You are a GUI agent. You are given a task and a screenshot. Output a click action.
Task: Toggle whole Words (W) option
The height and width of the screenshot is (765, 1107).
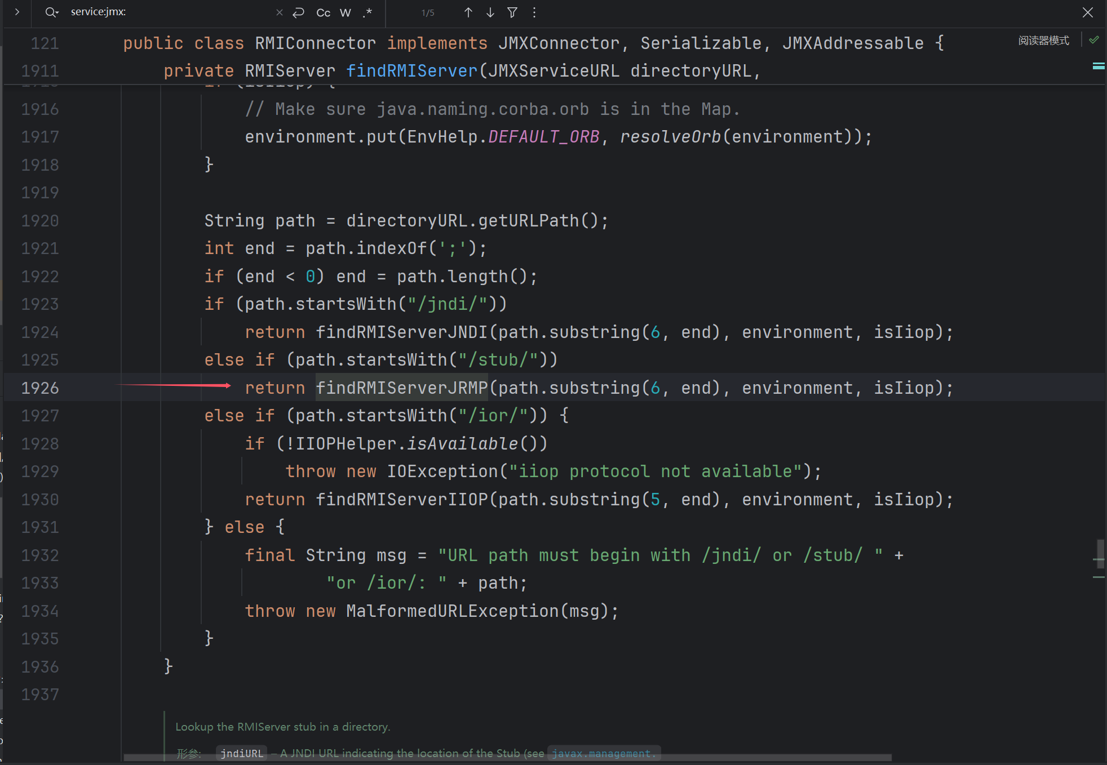coord(346,12)
